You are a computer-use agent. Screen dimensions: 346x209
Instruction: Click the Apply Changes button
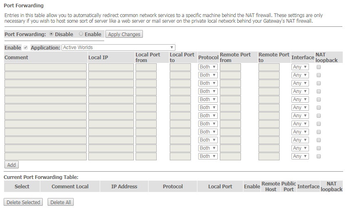tap(124, 34)
